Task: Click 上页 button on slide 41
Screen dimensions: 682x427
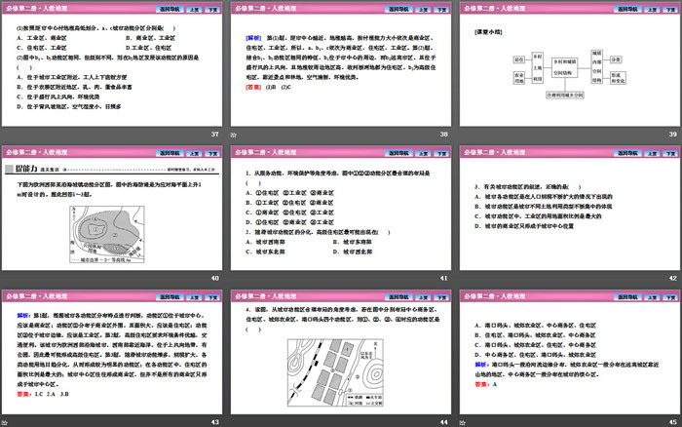Action: tap(423, 153)
